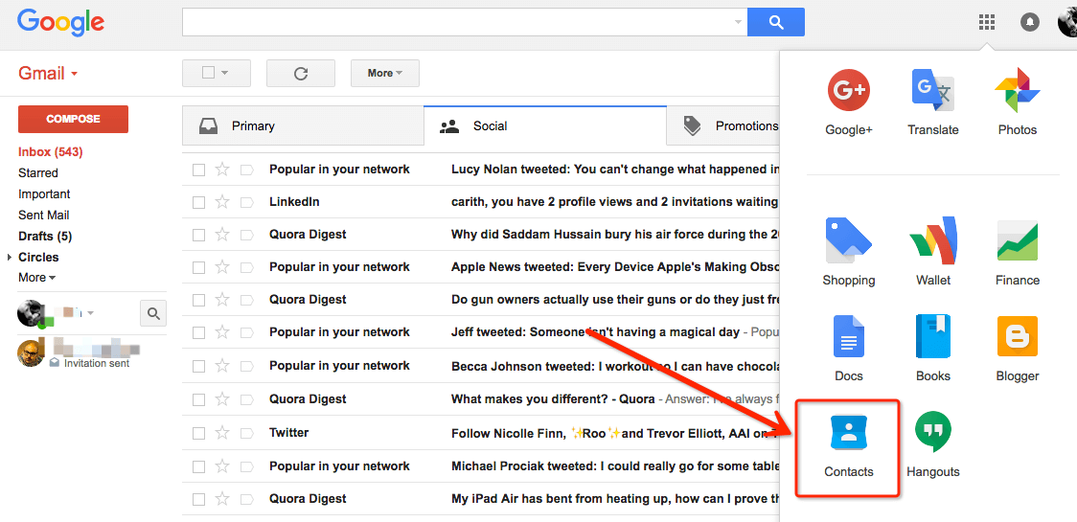1077x522 pixels.
Task: Open the Sent Mail folder
Action: click(43, 215)
